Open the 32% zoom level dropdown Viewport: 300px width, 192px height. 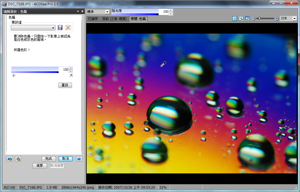point(294,19)
